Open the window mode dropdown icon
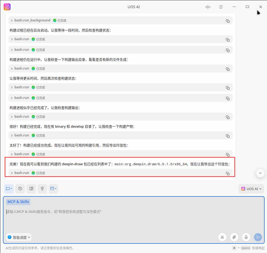The image size is (267, 253). click(53, 189)
